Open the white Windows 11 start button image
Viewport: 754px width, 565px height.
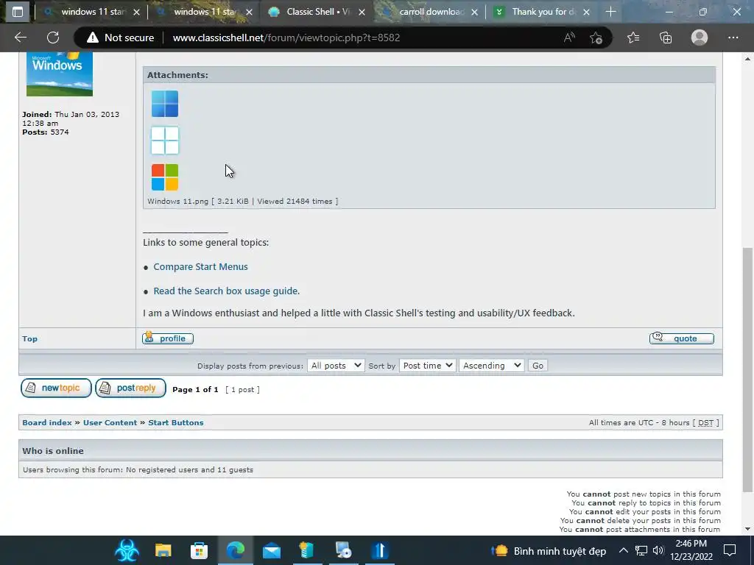point(165,141)
